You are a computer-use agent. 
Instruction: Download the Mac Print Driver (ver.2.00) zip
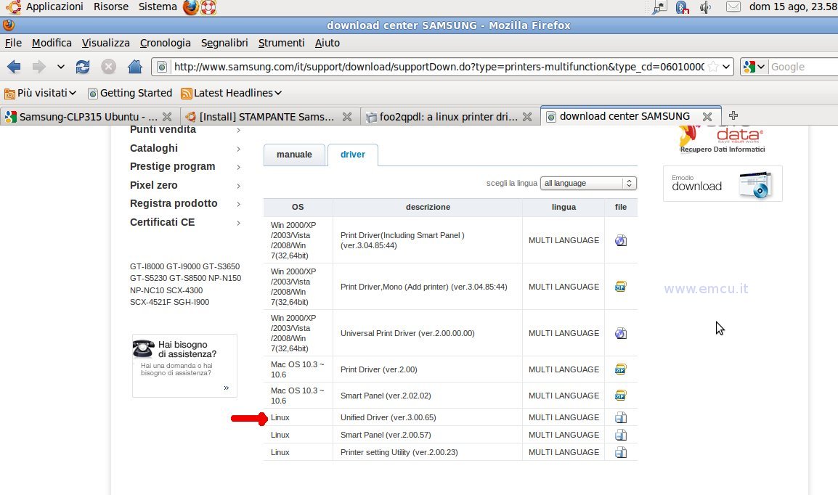620,369
